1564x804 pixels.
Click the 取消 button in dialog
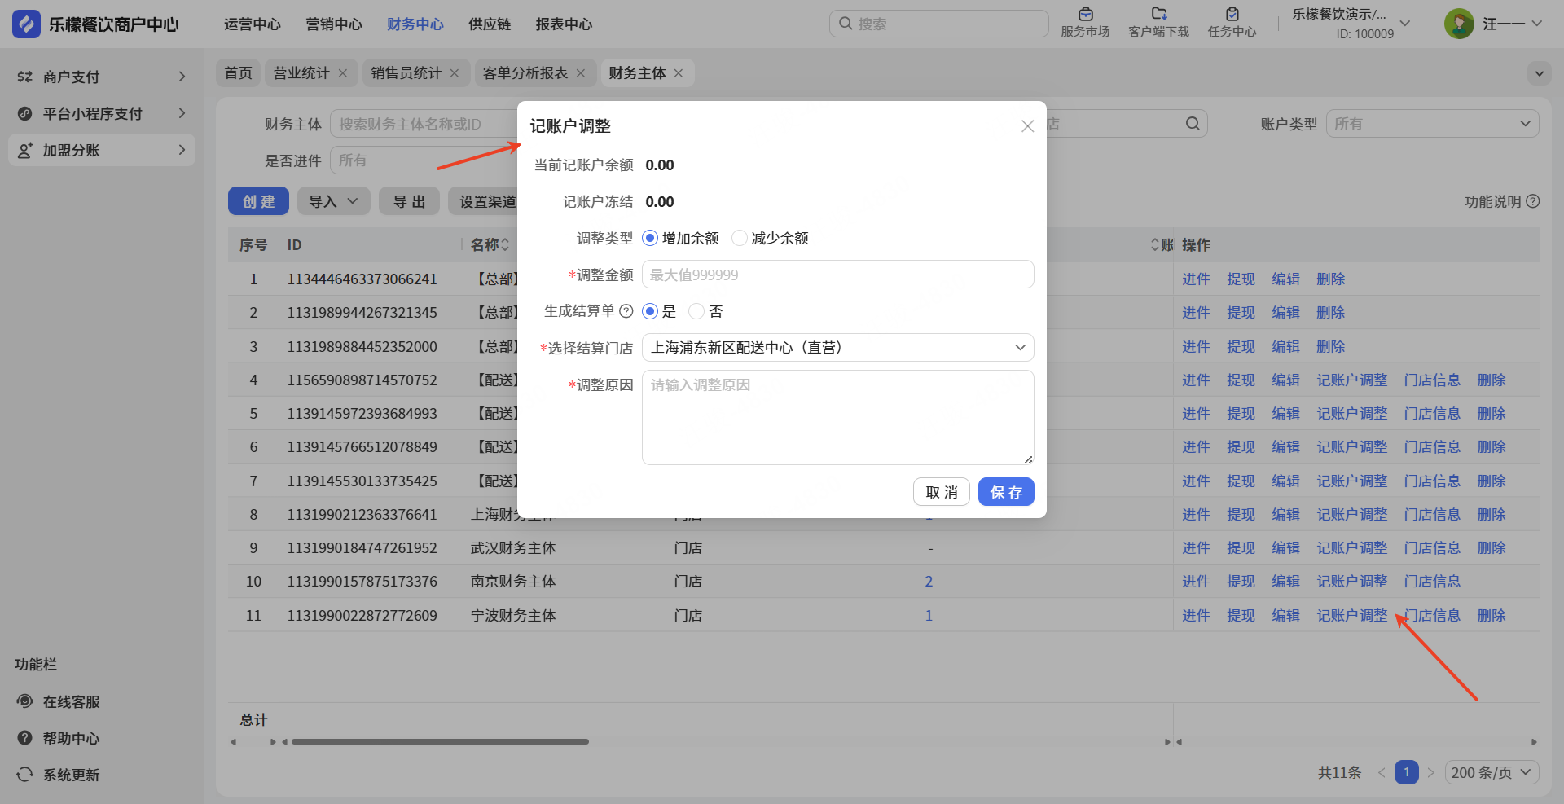point(941,492)
